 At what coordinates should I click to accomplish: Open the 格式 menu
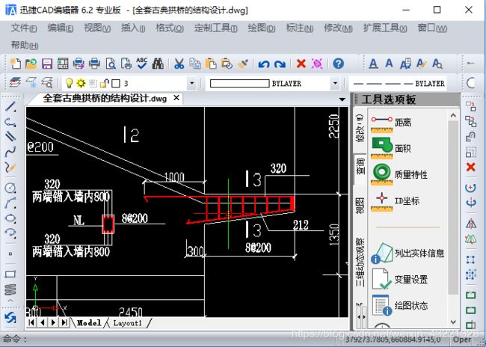[x=170, y=28]
